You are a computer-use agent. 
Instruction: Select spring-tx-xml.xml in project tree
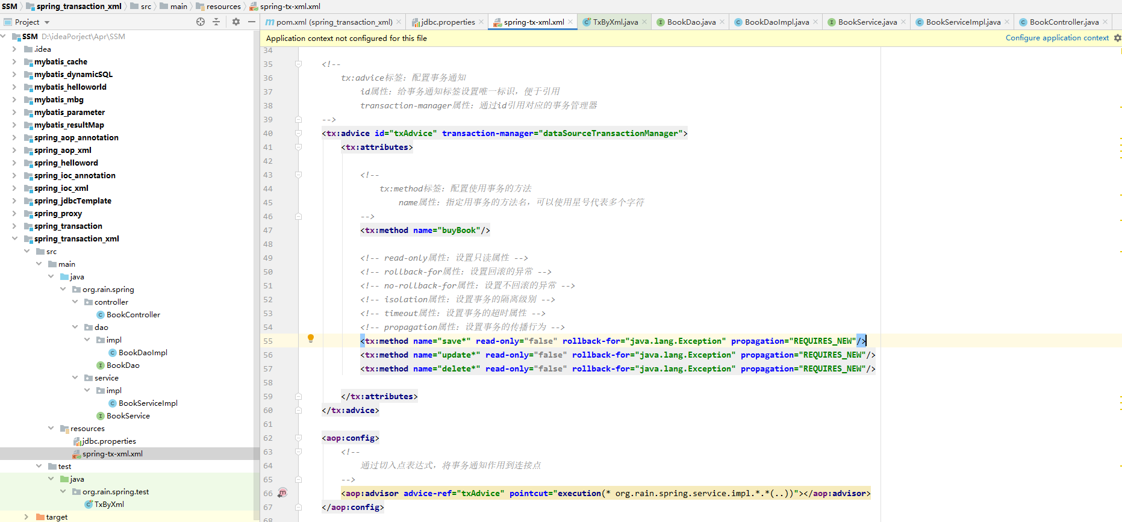click(112, 453)
